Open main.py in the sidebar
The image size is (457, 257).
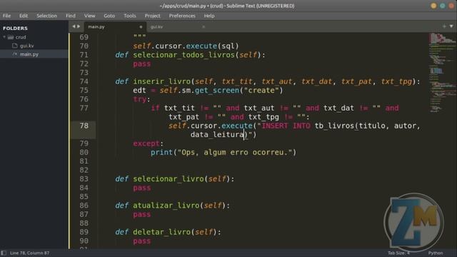(29, 54)
